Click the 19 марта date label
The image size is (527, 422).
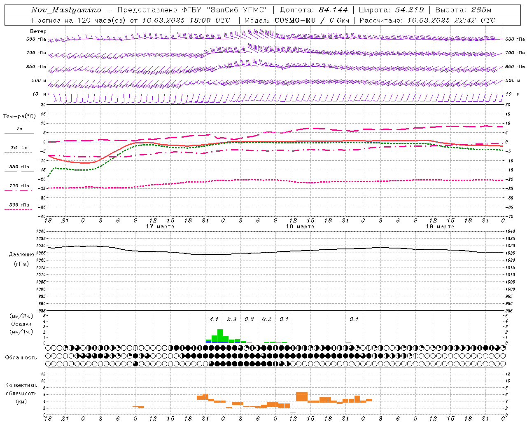coord(440,227)
